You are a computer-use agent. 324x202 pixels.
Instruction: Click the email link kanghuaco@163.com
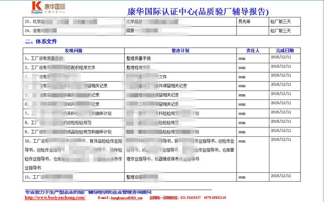coord(127,198)
